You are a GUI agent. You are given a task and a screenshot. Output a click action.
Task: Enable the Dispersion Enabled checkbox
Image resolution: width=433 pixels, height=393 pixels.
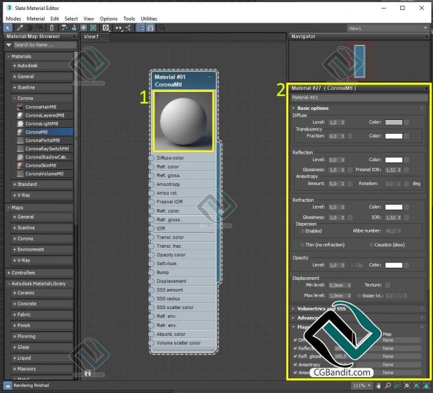tap(302, 231)
